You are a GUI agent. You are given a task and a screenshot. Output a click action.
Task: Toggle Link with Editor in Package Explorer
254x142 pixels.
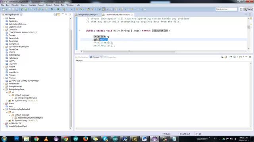point(58,15)
